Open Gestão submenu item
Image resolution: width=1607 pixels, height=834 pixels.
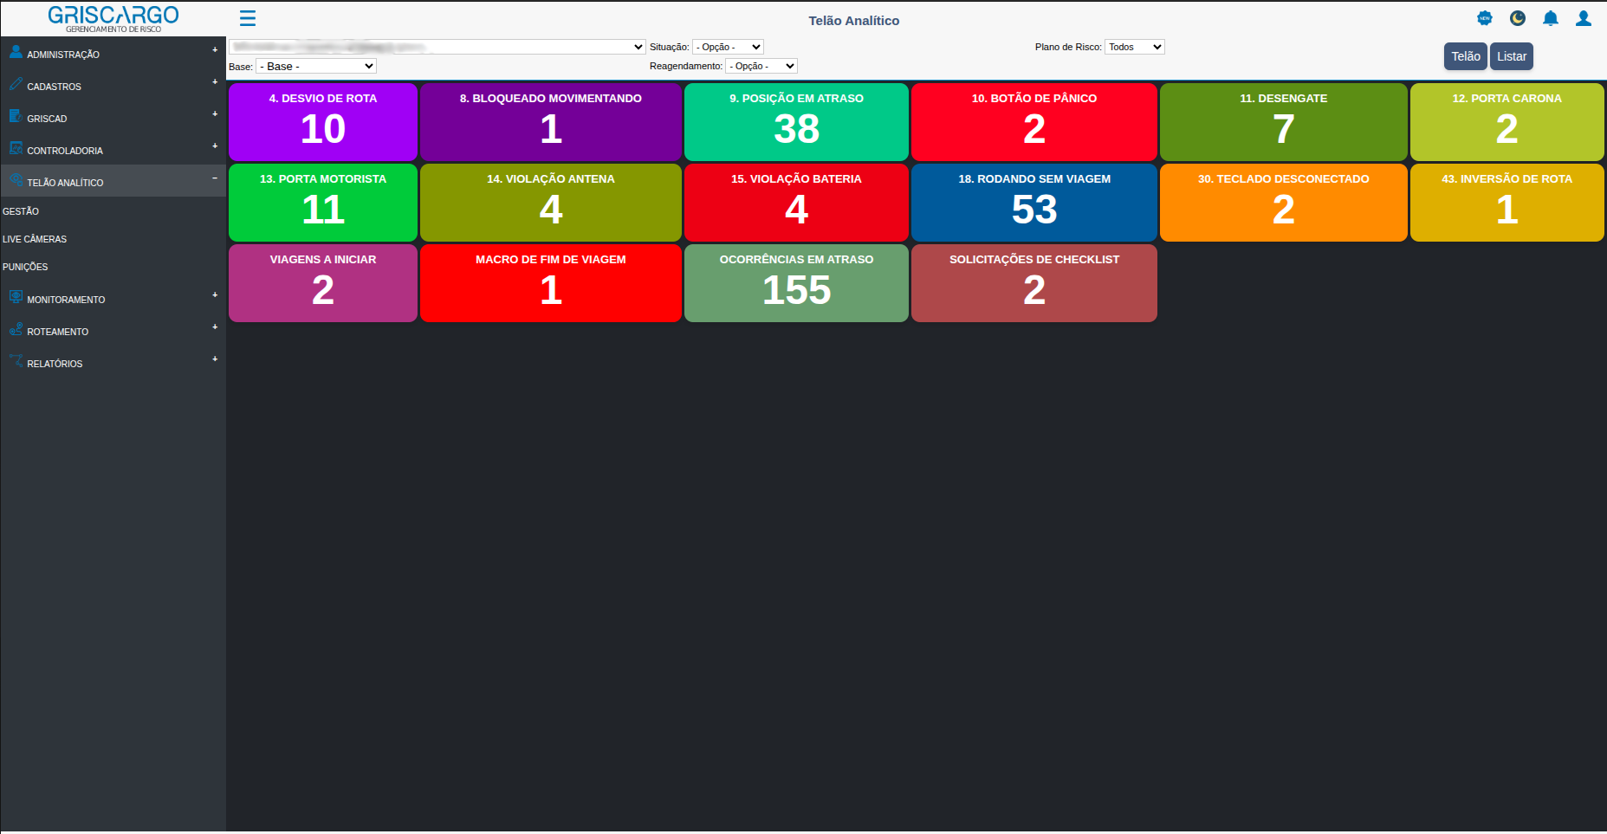21,211
